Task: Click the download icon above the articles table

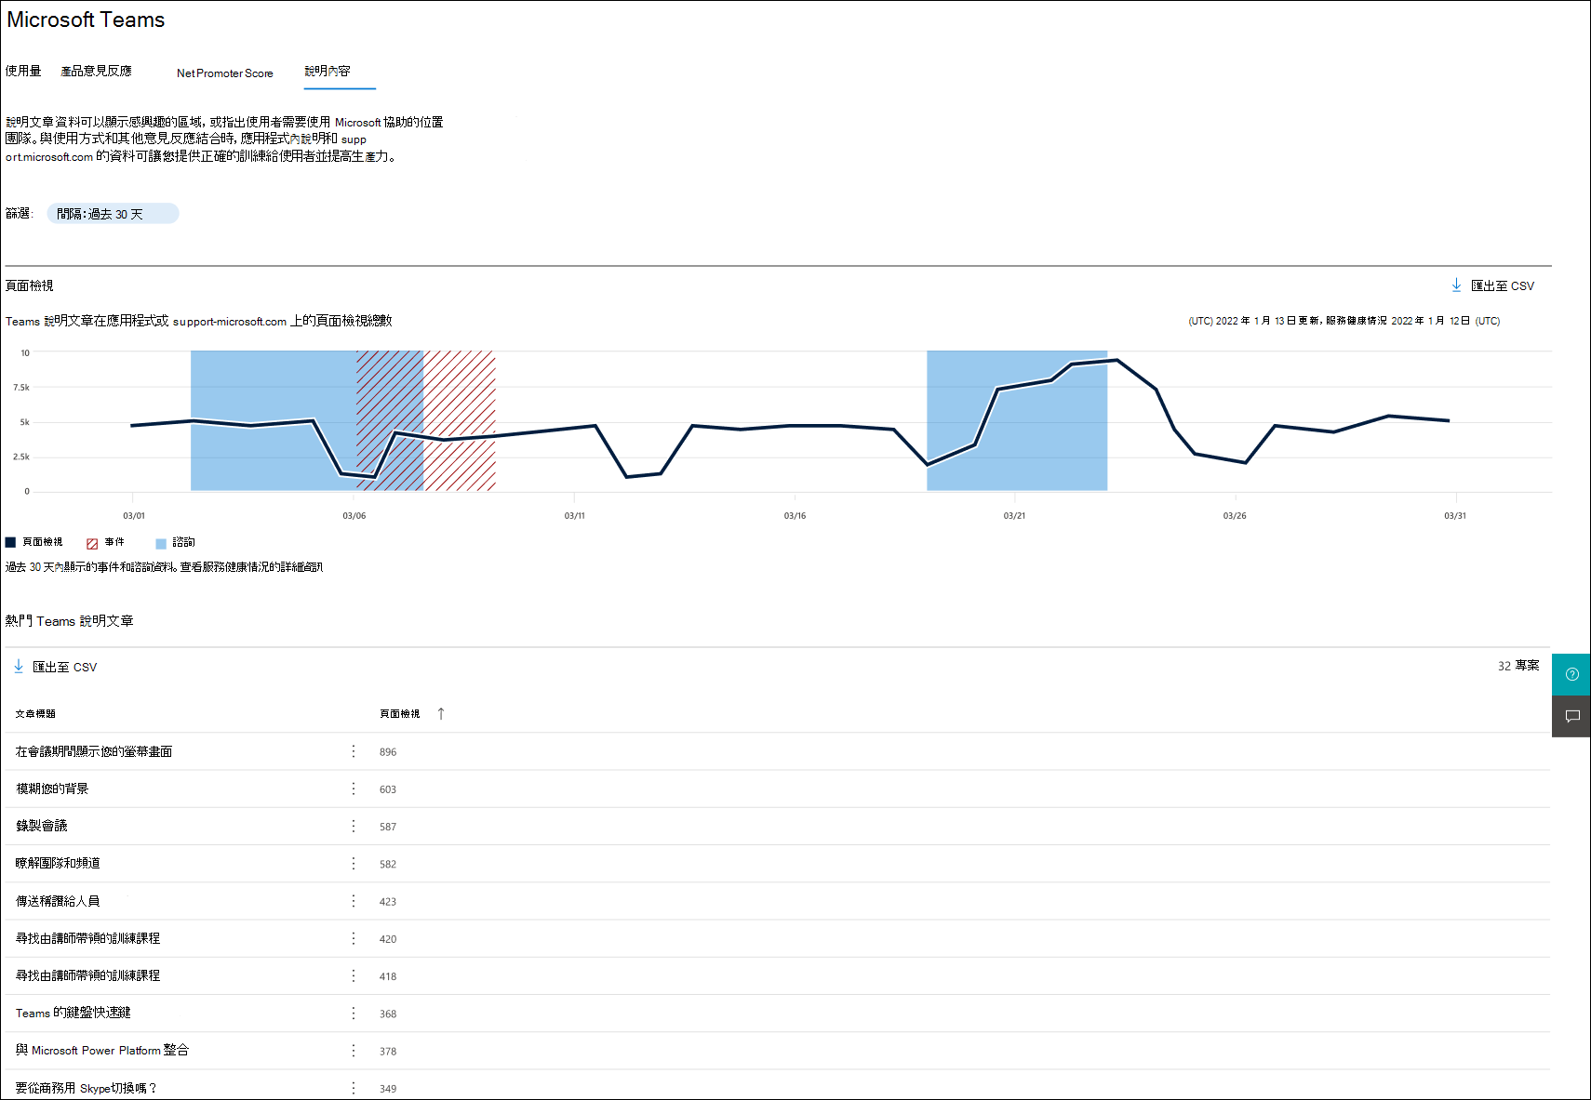Action: [19, 667]
